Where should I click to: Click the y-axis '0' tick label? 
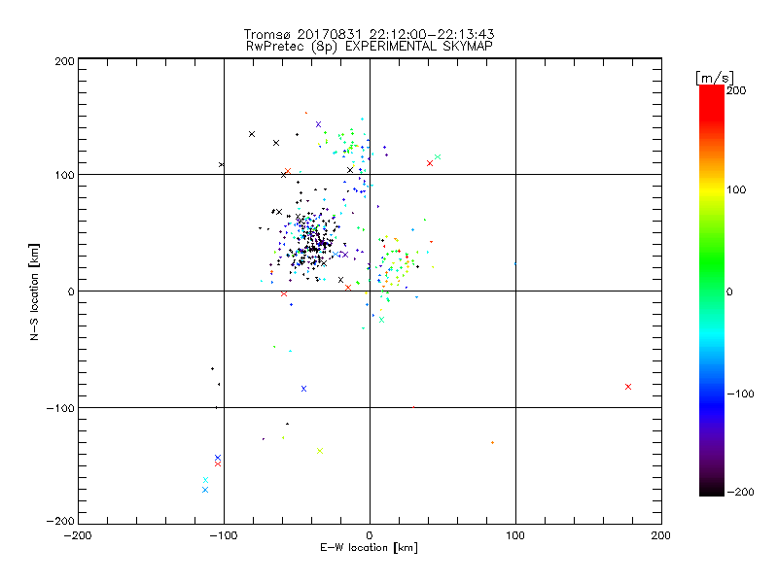71,291
